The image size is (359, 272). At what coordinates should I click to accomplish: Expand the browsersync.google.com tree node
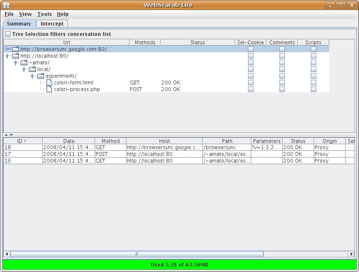[8, 49]
